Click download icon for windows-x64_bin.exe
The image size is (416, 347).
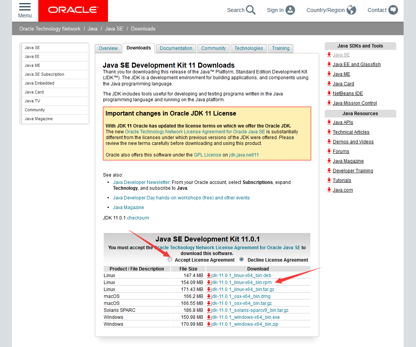(x=209, y=317)
